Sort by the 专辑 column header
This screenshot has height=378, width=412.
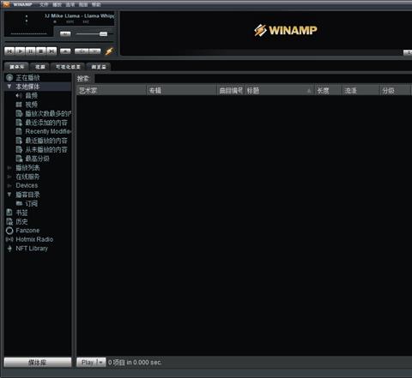click(x=182, y=91)
